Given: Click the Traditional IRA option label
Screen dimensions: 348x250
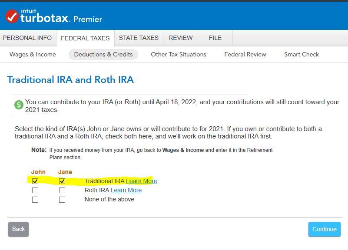Looking at the screenshot, I should (x=105, y=181).
